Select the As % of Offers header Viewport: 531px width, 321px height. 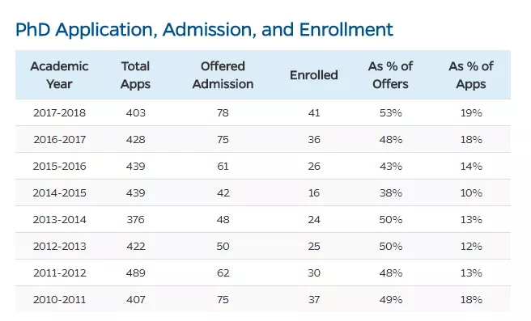pos(390,75)
